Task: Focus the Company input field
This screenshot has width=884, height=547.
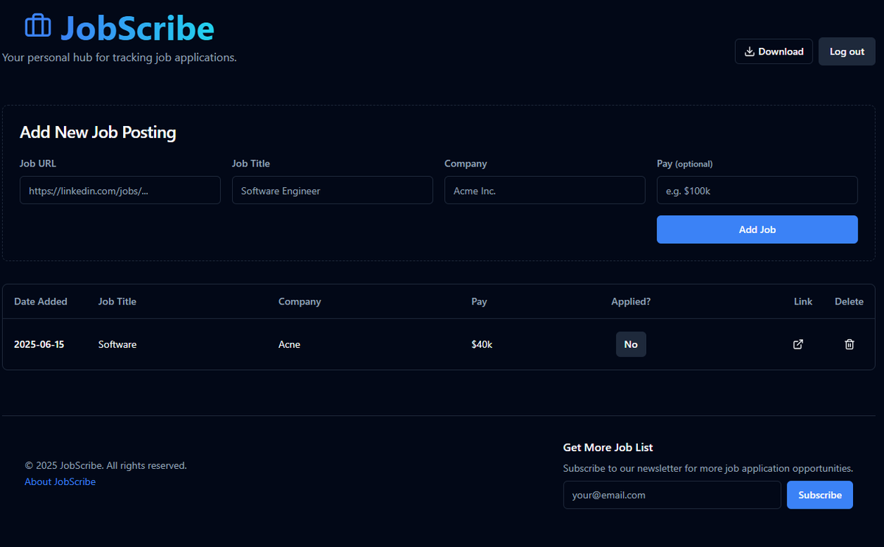Action: [544, 190]
